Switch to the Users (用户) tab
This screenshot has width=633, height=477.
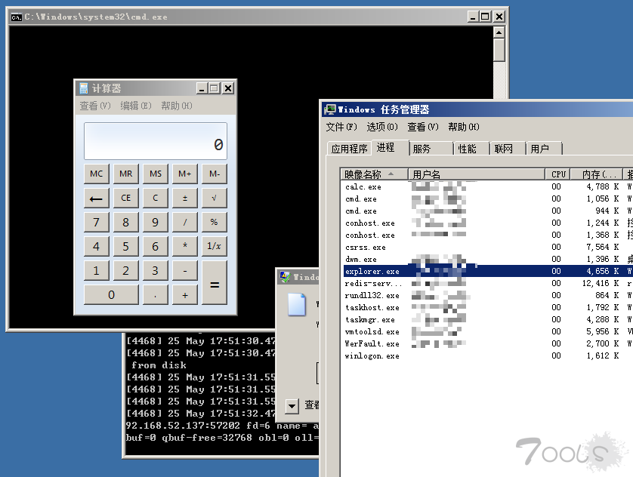[x=544, y=149]
